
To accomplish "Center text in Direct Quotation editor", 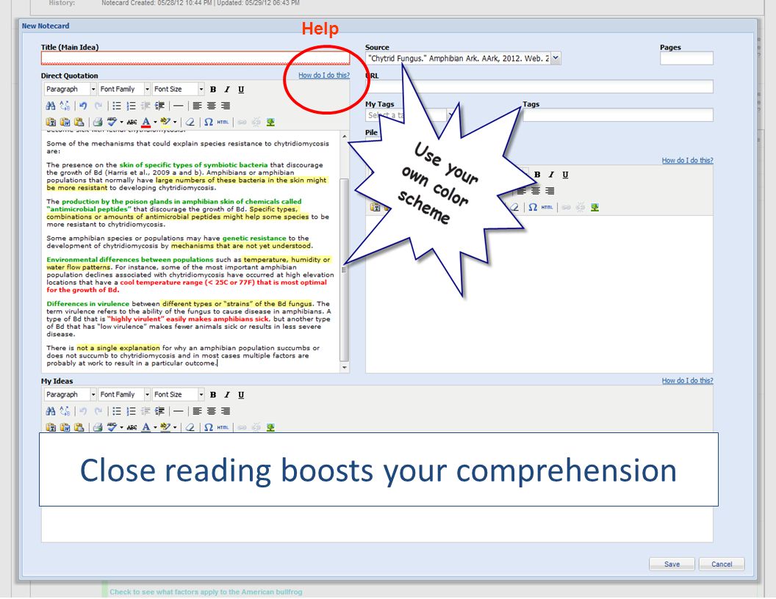I will pos(212,106).
